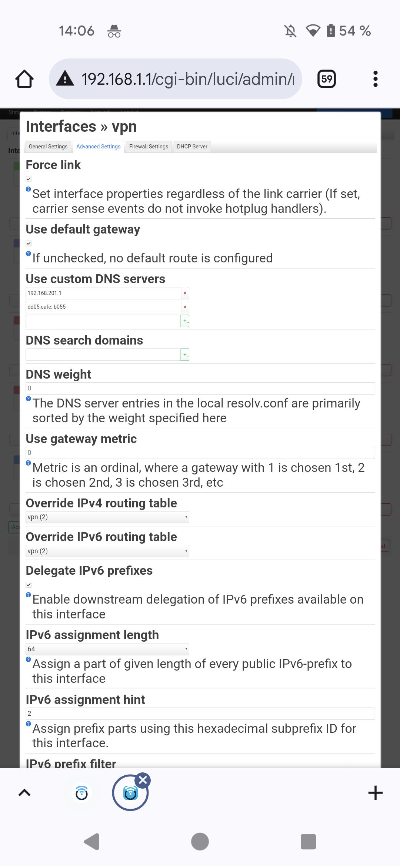Toggle Delegate IPv6 prefixes checkbox
The height and width of the screenshot is (866, 400).
(29, 585)
